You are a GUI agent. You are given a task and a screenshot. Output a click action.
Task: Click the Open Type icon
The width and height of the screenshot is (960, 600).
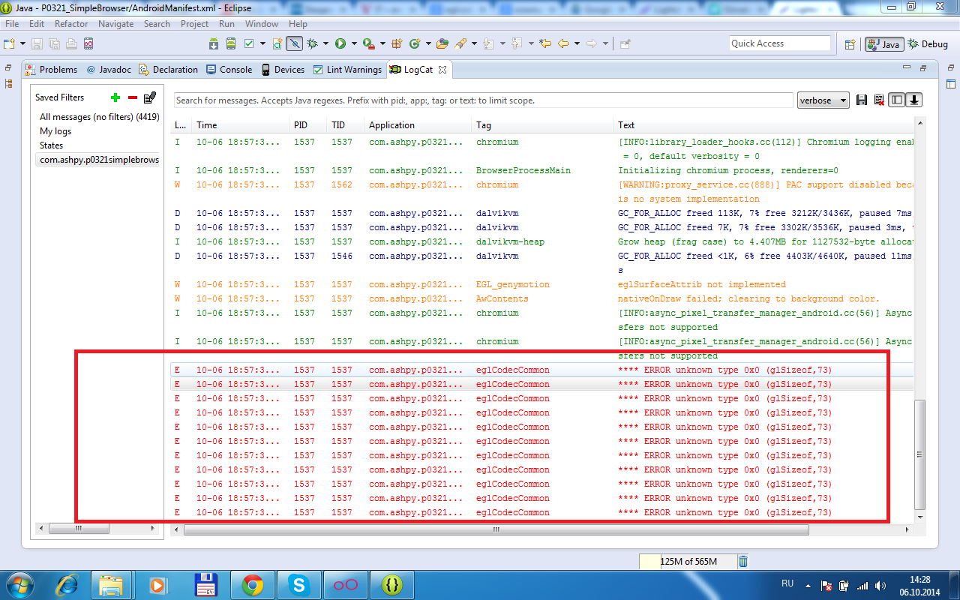pos(442,43)
